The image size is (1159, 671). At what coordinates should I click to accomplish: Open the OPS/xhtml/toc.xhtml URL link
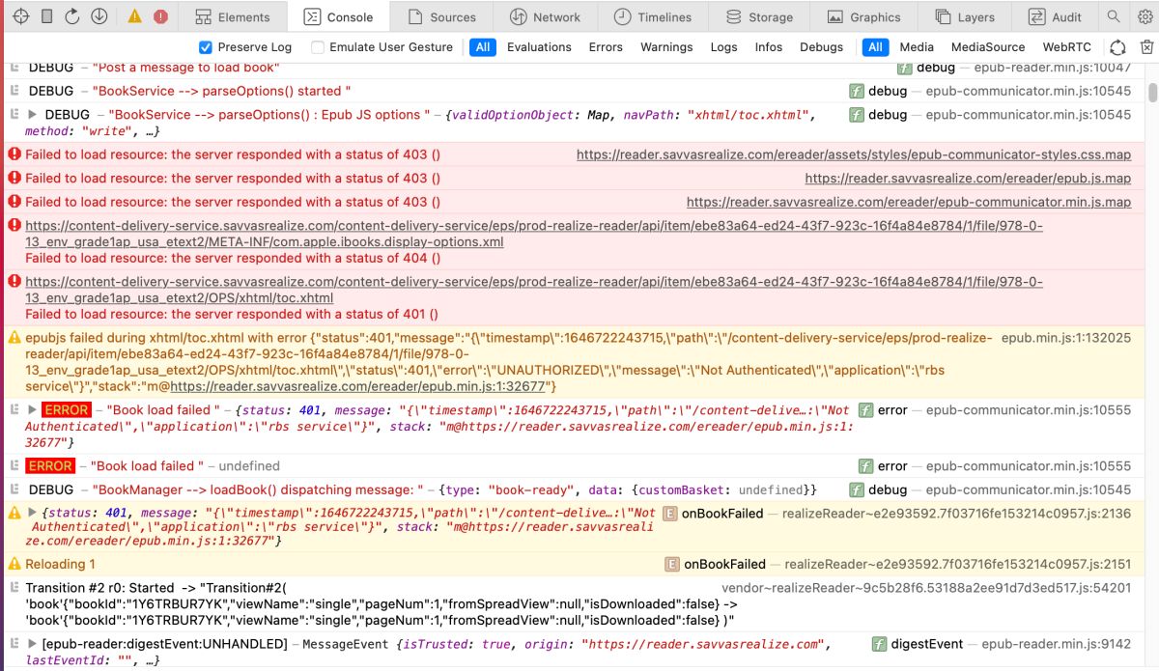(x=534, y=290)
